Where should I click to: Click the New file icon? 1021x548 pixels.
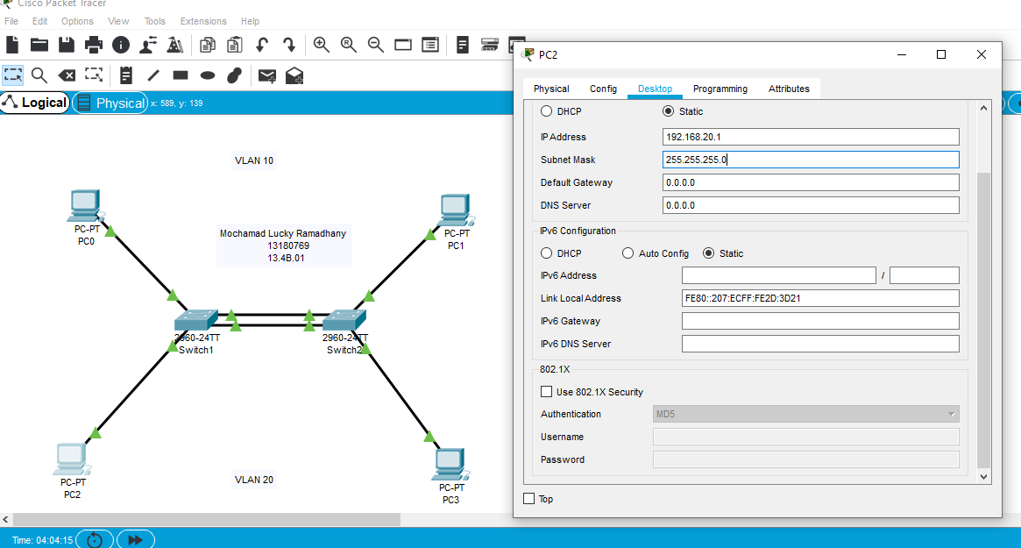click(x=12, y=45)
